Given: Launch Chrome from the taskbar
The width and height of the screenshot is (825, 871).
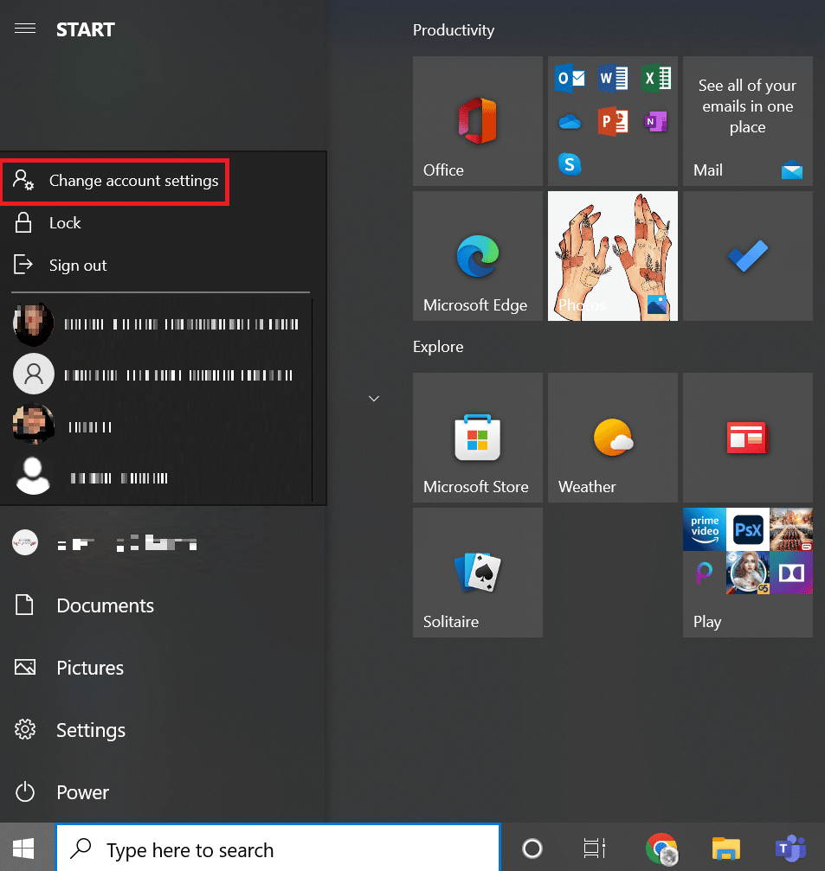Looking at the screenshot, I should pyautogui.click(x=661, y=849).
